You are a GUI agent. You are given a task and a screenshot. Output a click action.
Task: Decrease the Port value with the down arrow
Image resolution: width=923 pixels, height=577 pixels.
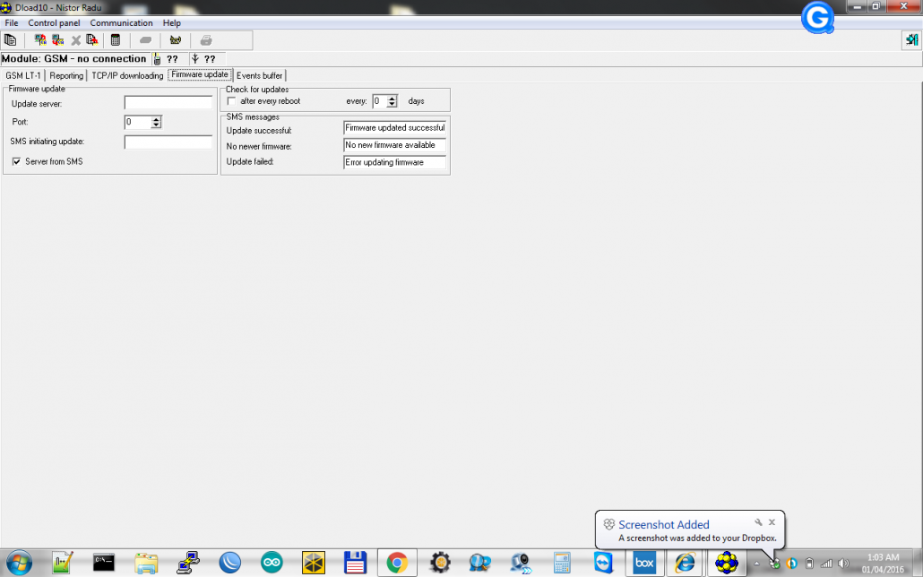point(156,125)
